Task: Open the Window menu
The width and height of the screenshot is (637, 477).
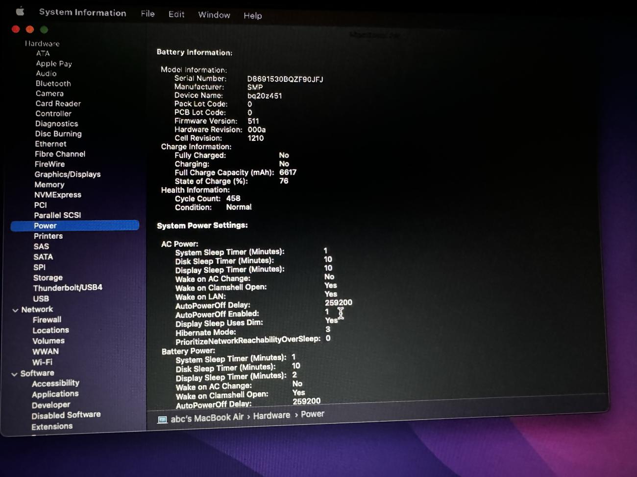Action: pyautogui.click(x=214, y=15)
